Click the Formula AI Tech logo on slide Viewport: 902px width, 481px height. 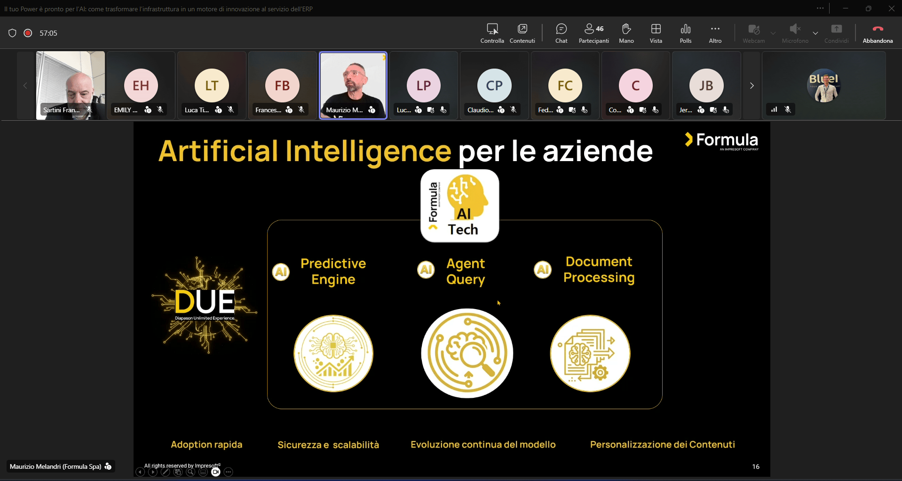[459, 206]
